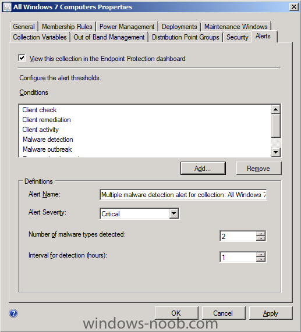Switch to the Power Management tab
301x332 pixels.
point(127,27)
